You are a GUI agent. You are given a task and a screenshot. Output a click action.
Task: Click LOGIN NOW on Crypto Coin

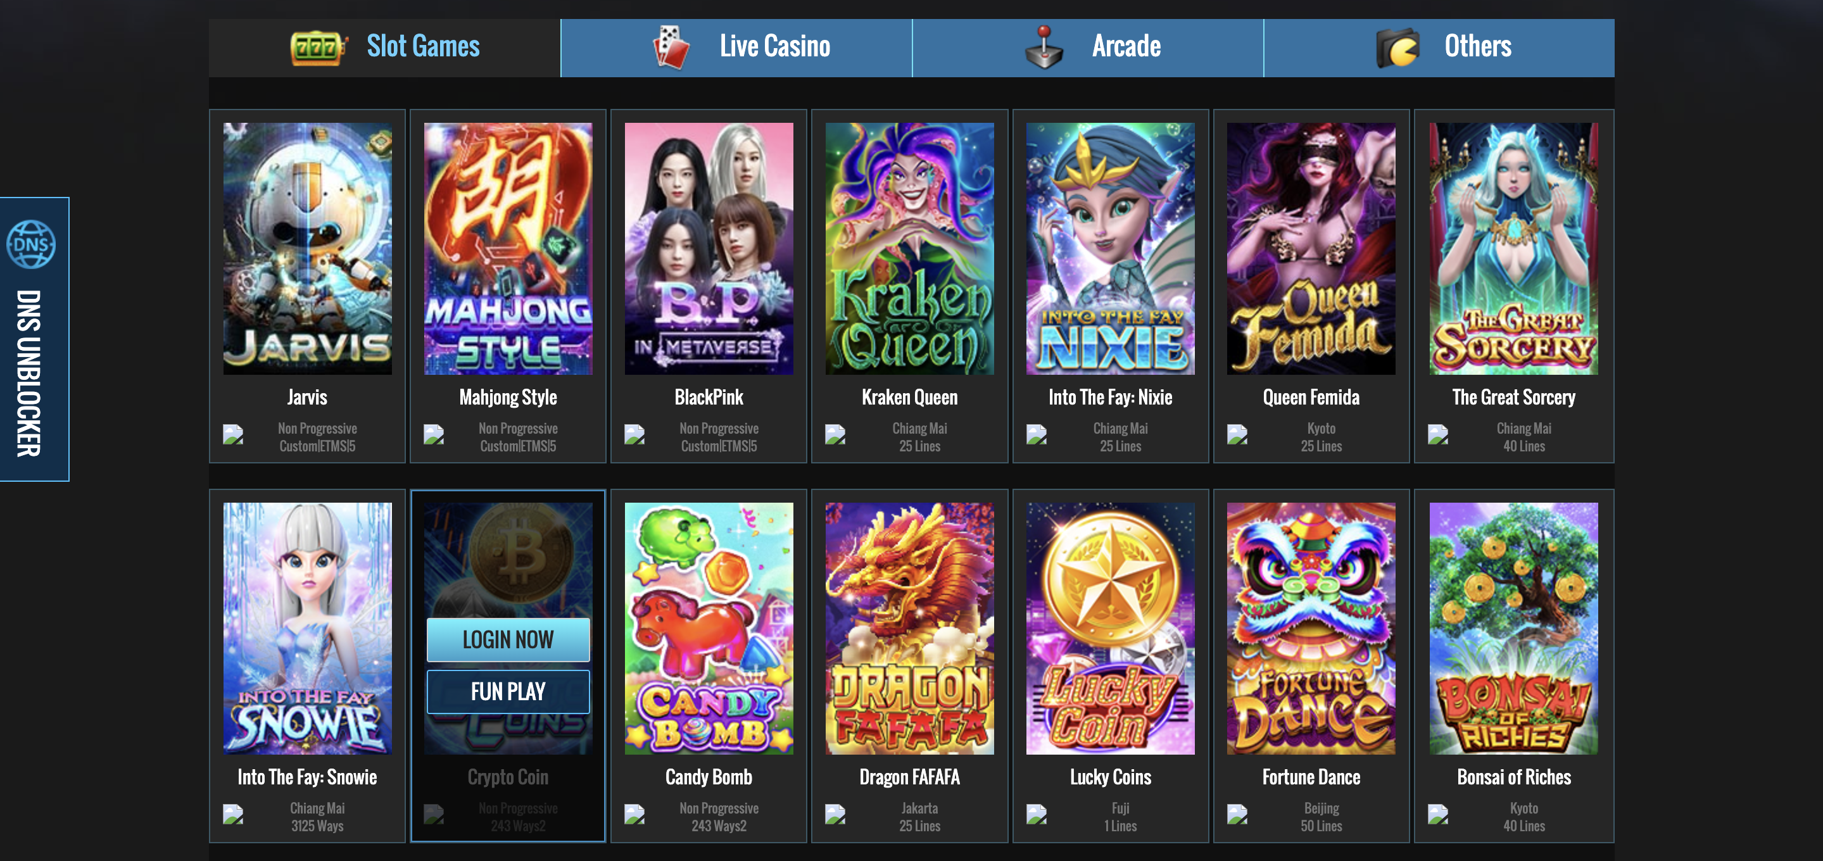pyautogui.click(x=508, y=639)
